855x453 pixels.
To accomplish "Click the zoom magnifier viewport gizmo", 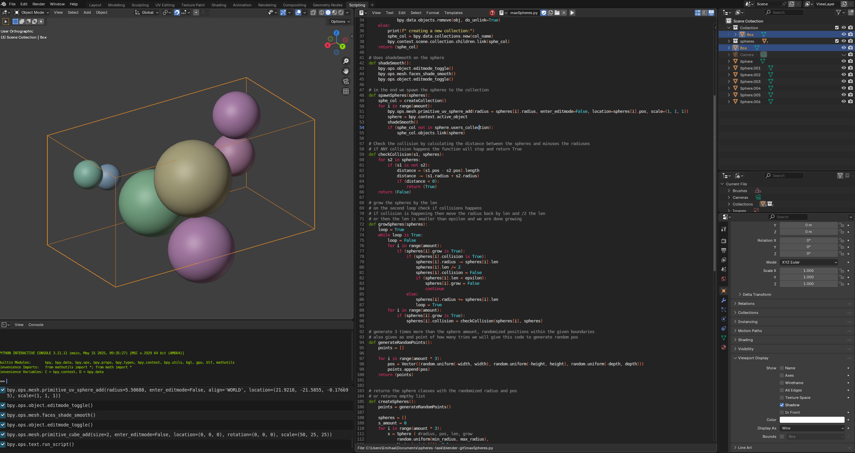I will tap(346, 61).
